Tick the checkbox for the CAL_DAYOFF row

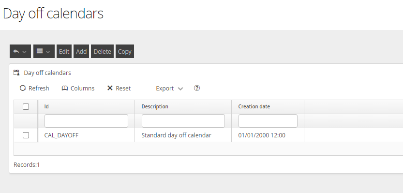[26, 135]
